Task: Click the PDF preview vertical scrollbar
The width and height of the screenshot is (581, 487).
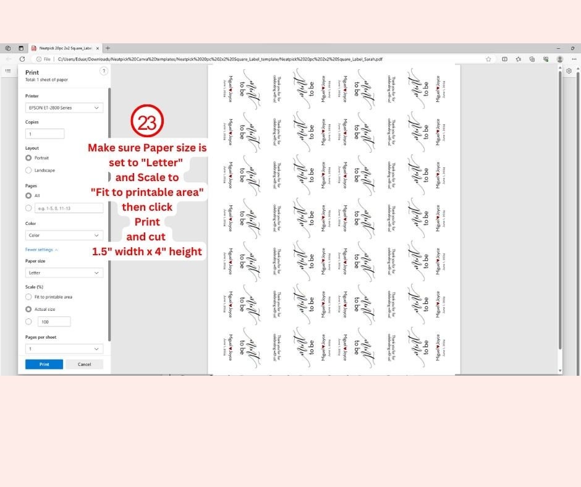Action: pos(560,210)
